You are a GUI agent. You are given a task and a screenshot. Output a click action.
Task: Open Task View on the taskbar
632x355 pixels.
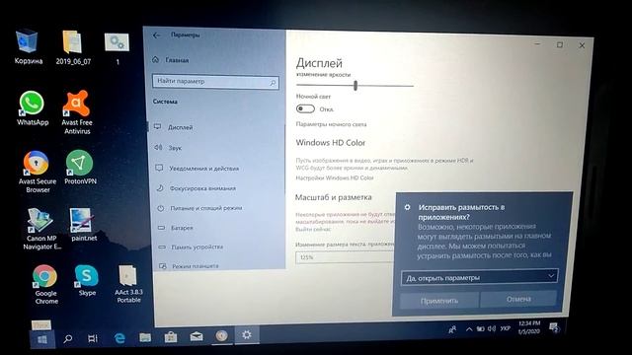(93, 338)
